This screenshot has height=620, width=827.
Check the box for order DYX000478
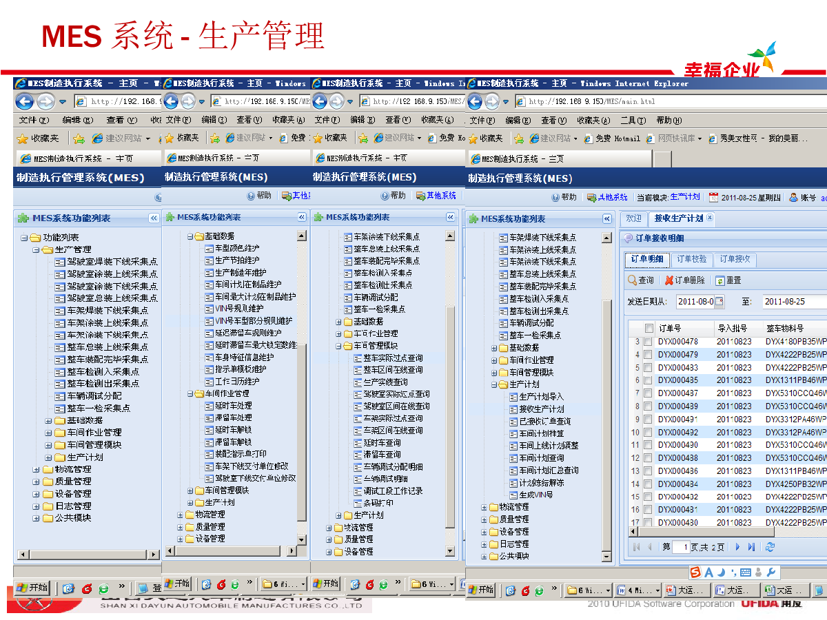648,342
